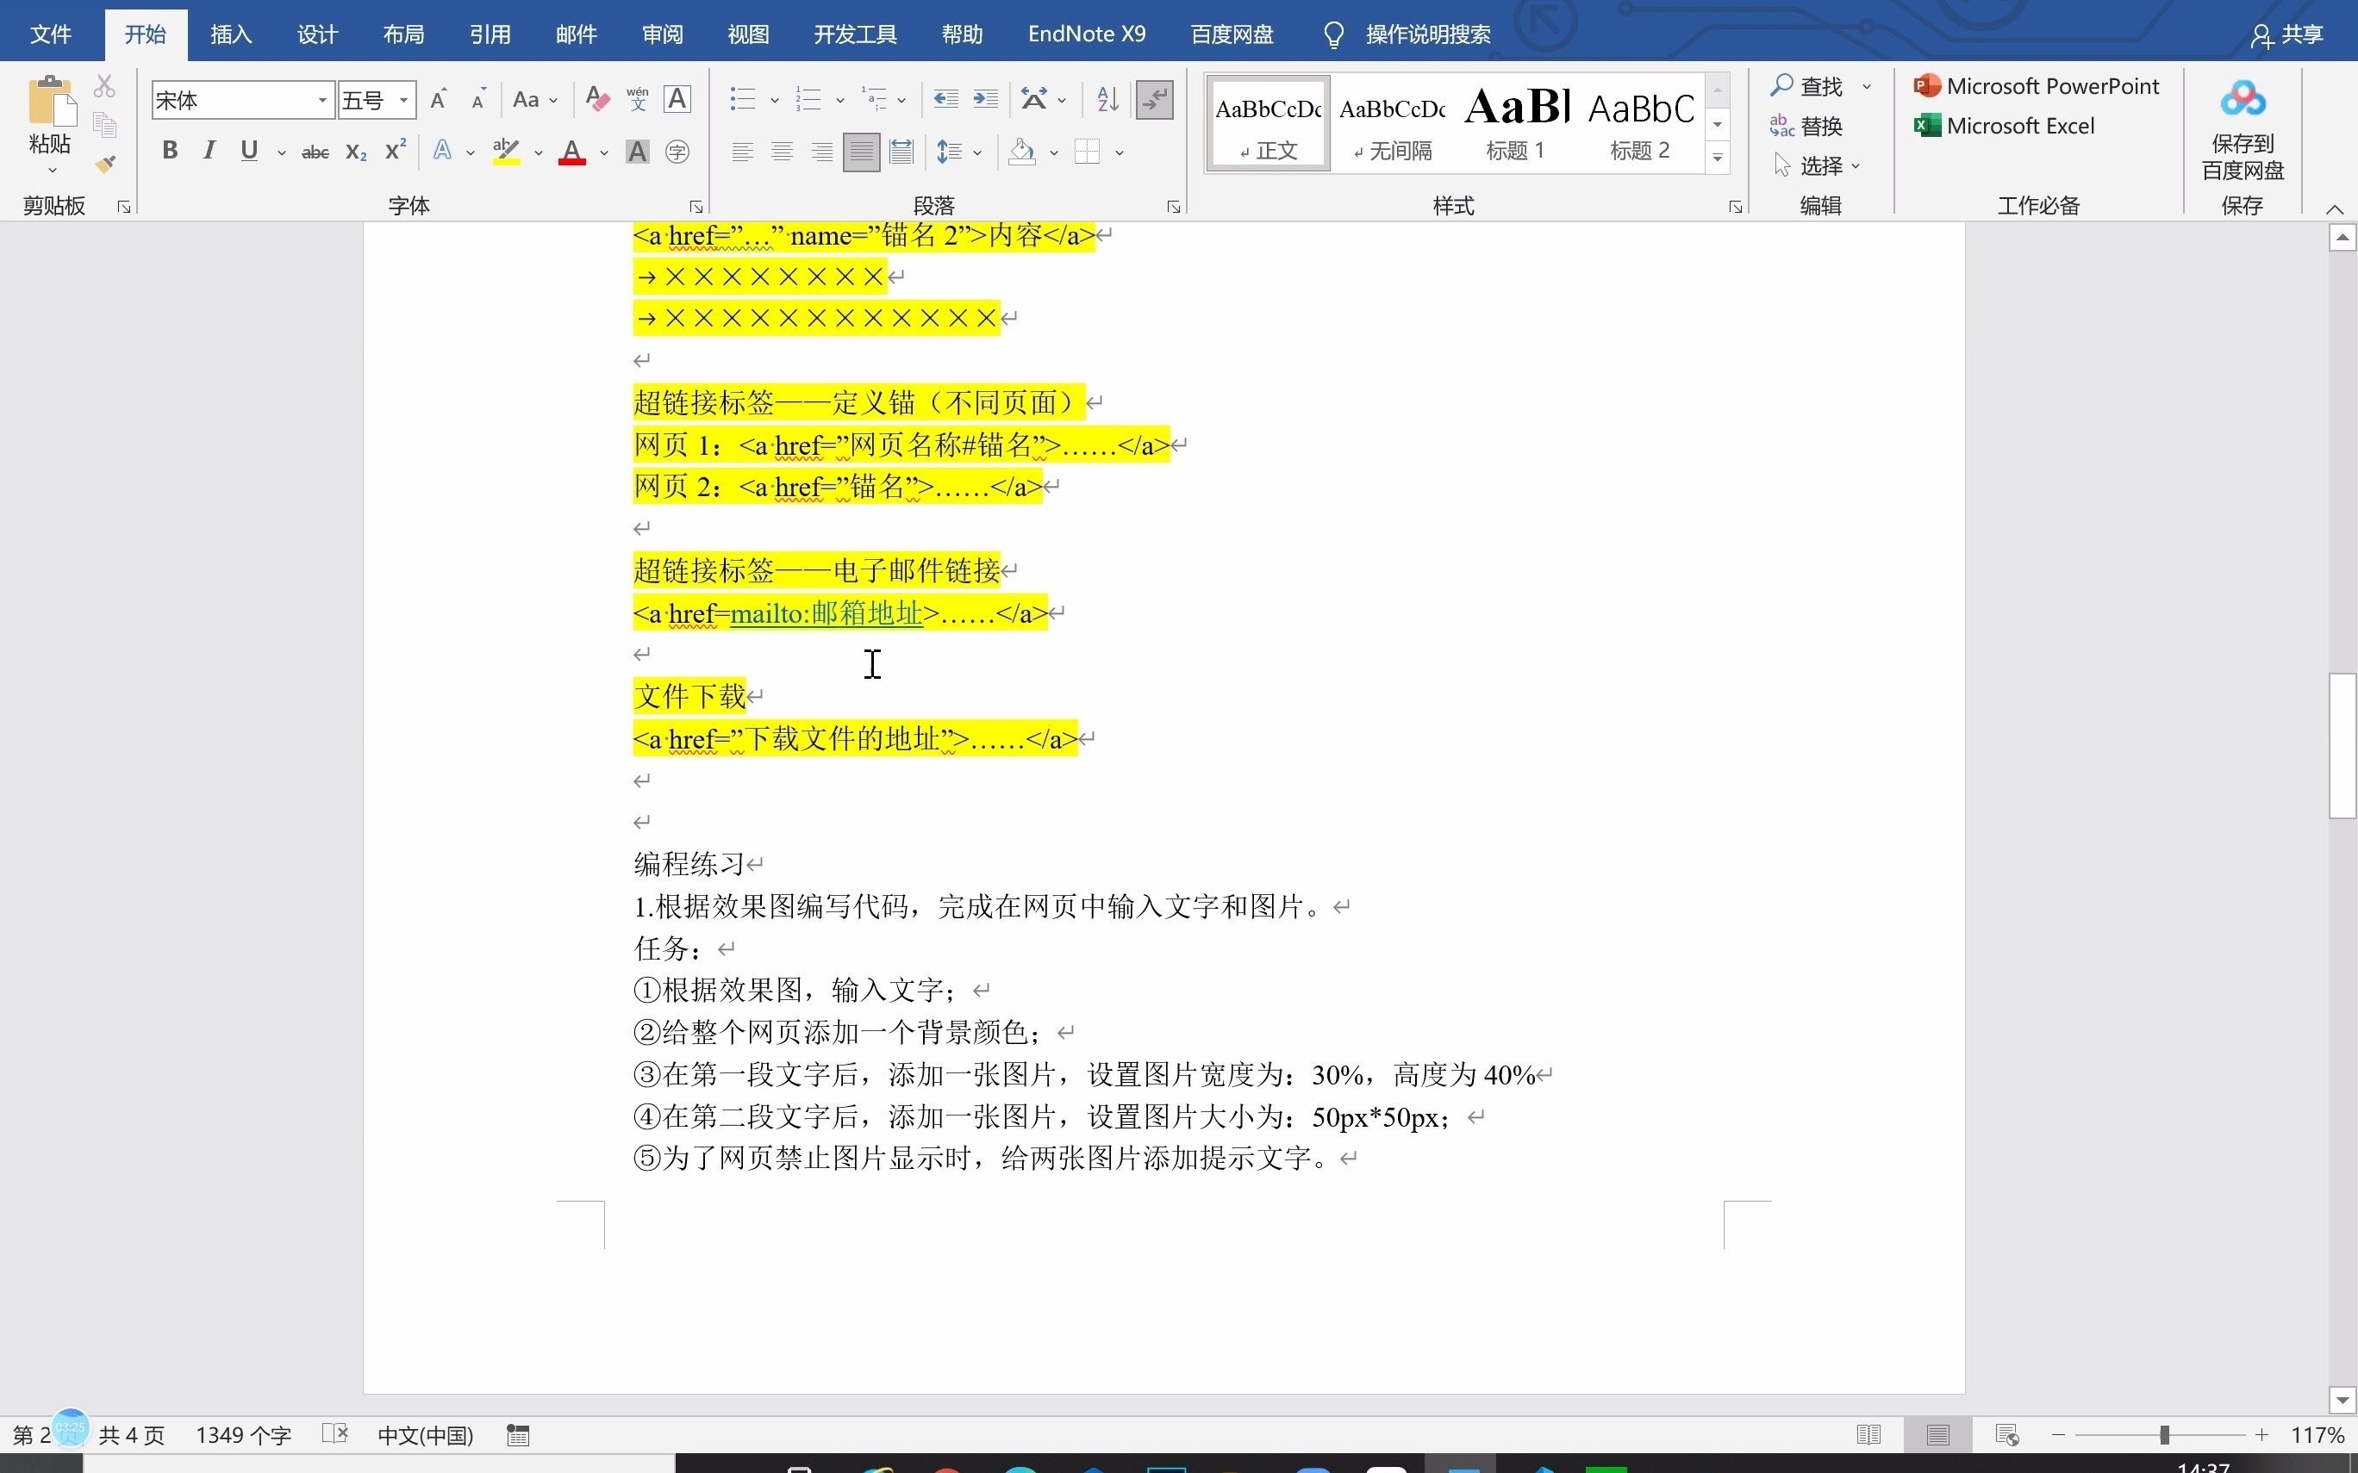Viewport: 2358px width, 1473px height.
Task: Click the Center alignment icon
Action: [x=782, y=152]
